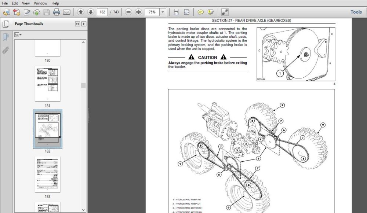Select page 180 thumbnail
The width and height of the screenshot is (367, 213).
pyautogui.click(x=47, y=48)
